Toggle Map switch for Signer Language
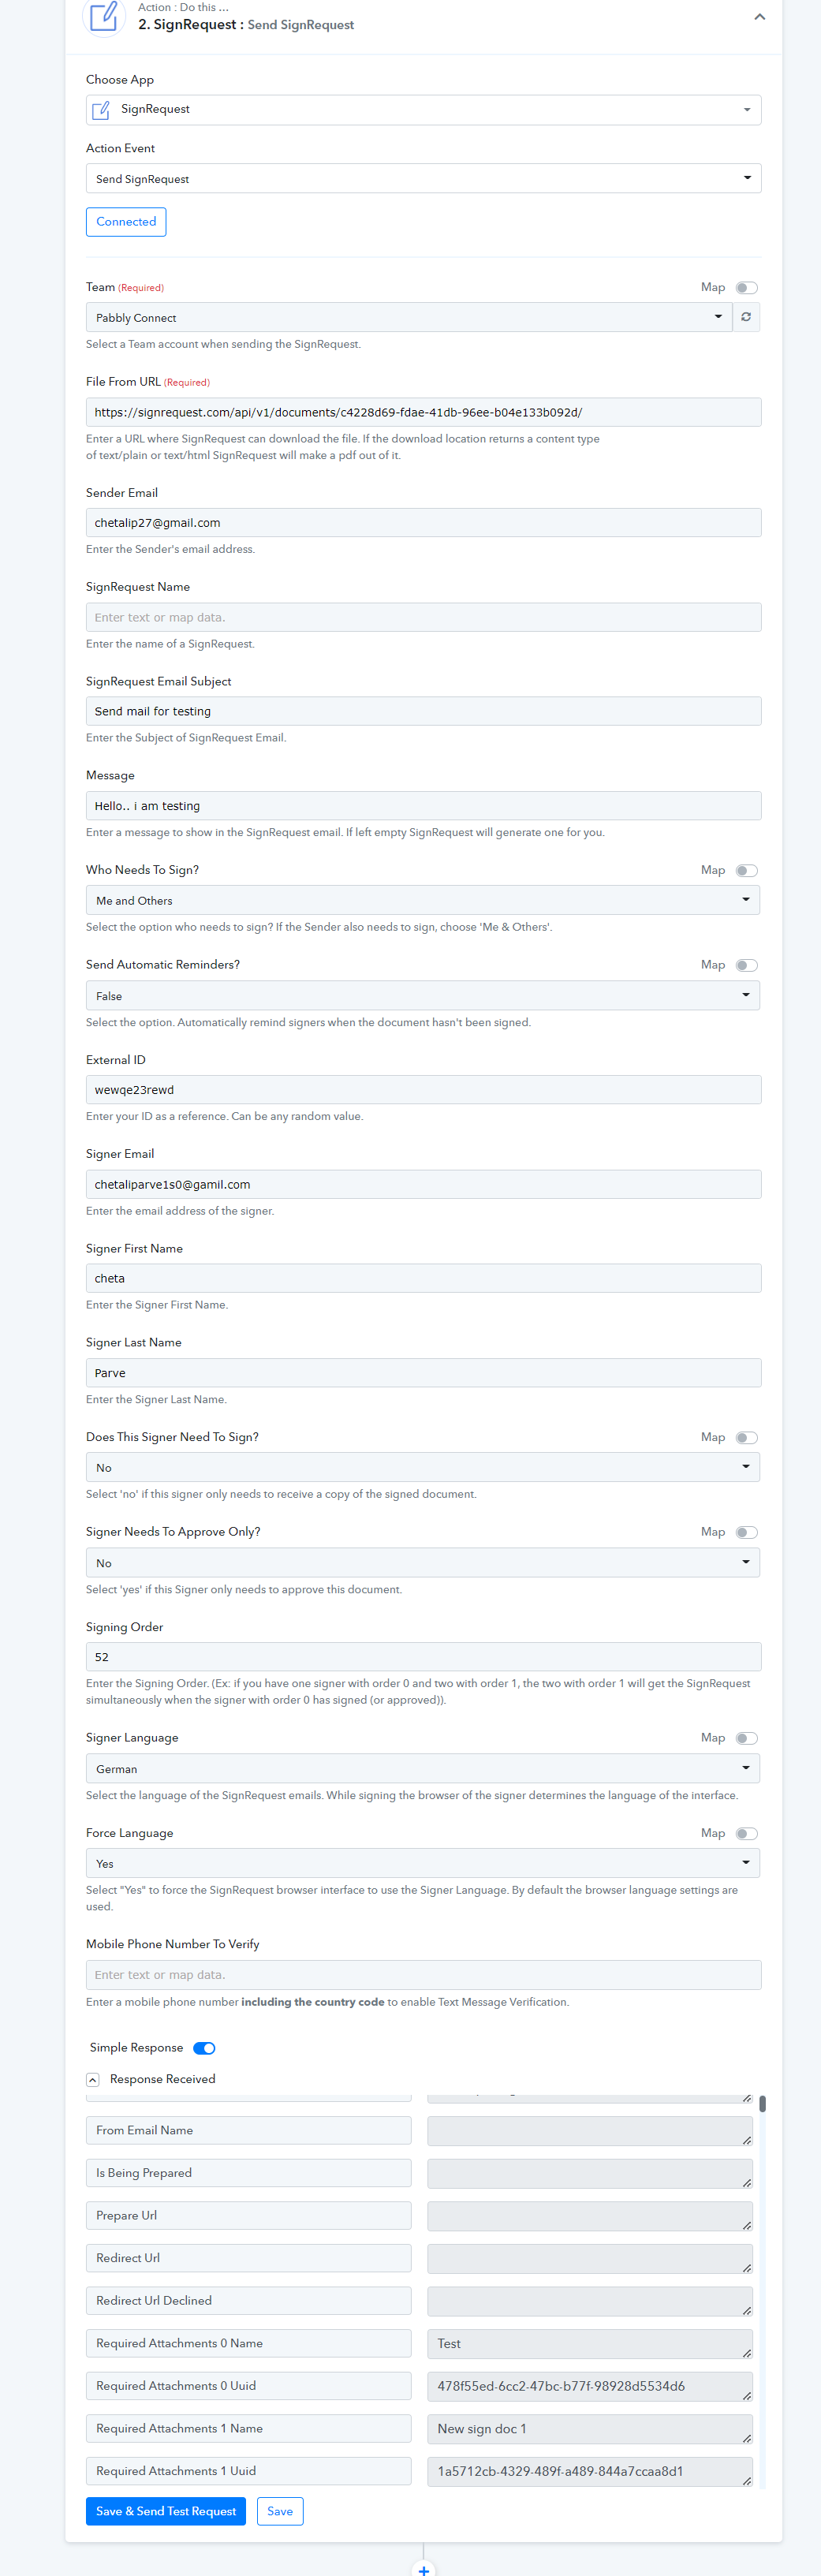This screenshot has height=2576, width=821. click(x=746, y=1738)
